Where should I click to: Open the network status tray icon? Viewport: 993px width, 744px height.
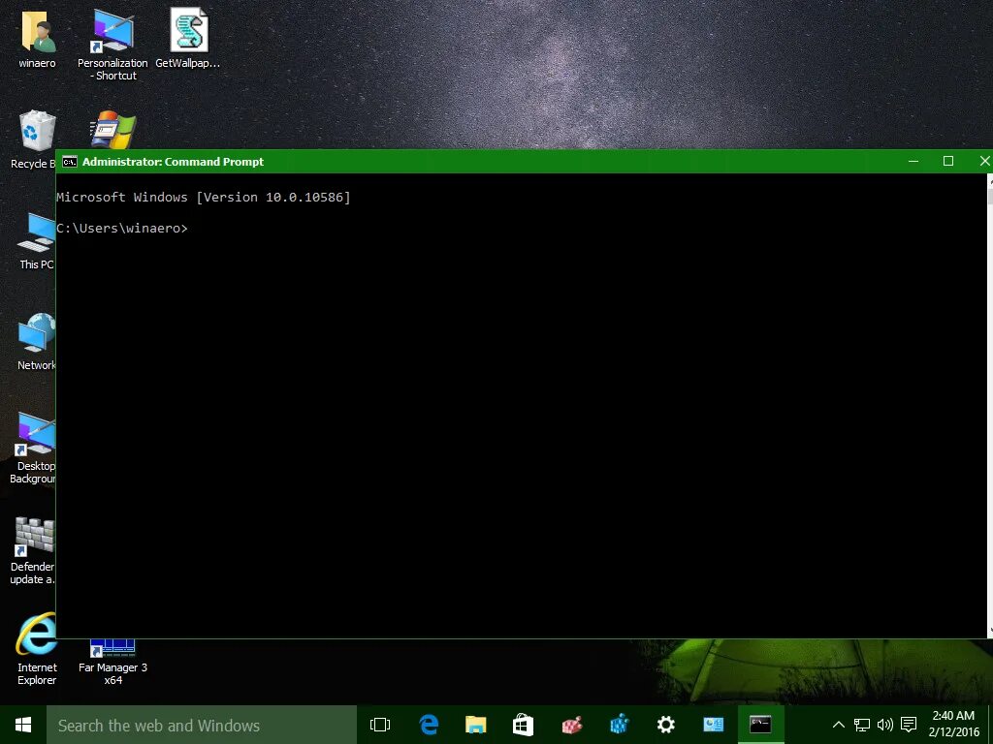862,725
